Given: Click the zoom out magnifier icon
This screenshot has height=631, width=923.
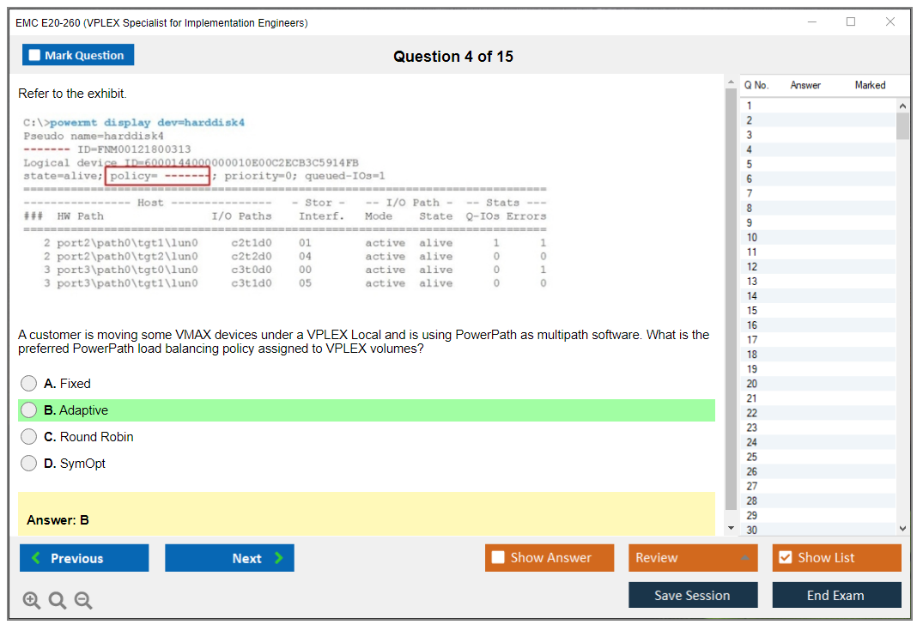Looking at the screenshot, I should pos(83,601).
